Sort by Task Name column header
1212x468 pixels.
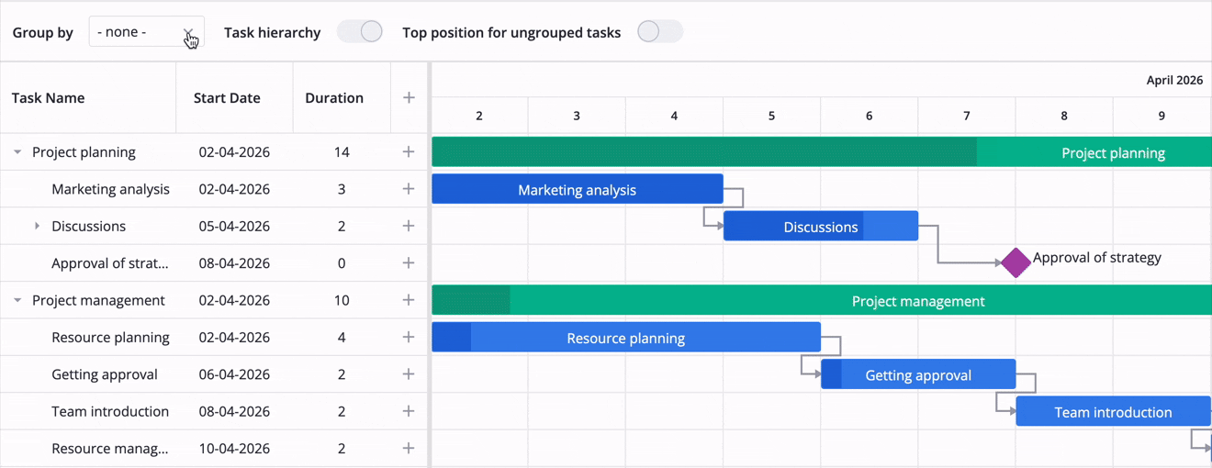pos(88,98)
